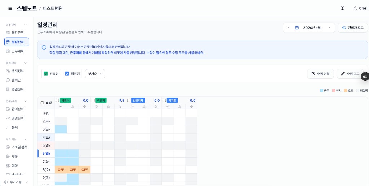Open 스마일 분석 smiley icon in sidebar

coord(8,147)
